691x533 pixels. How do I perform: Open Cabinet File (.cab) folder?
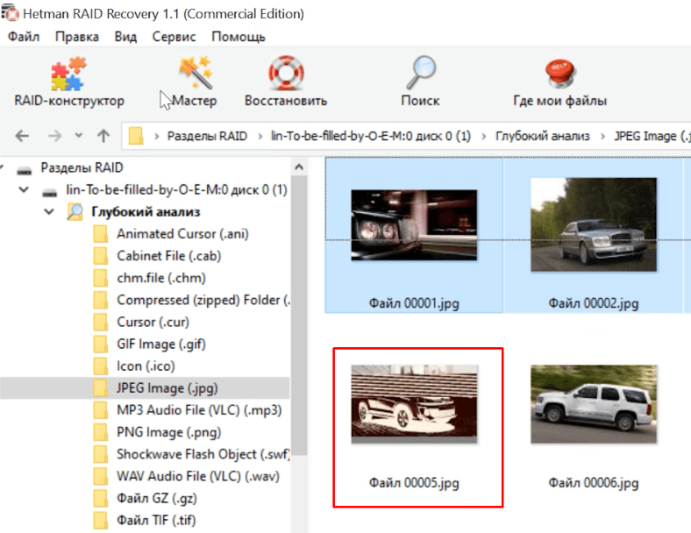coord(168,256)
